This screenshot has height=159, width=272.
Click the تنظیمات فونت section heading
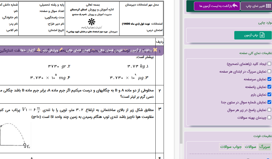pyautogui.click(x=263, y=136)
